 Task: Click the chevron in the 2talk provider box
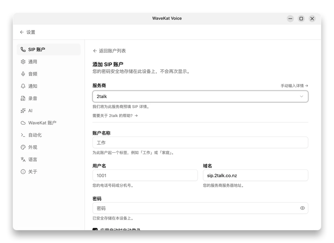pos(301,96)
